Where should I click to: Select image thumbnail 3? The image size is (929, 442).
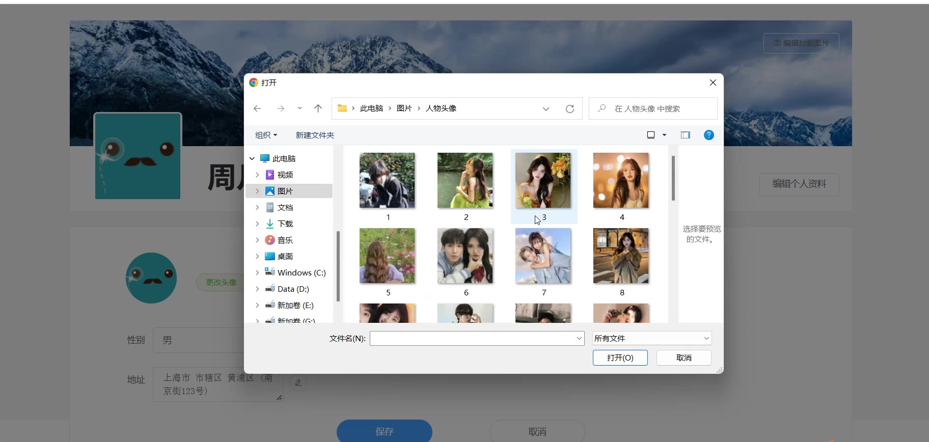tap(543, 180)
